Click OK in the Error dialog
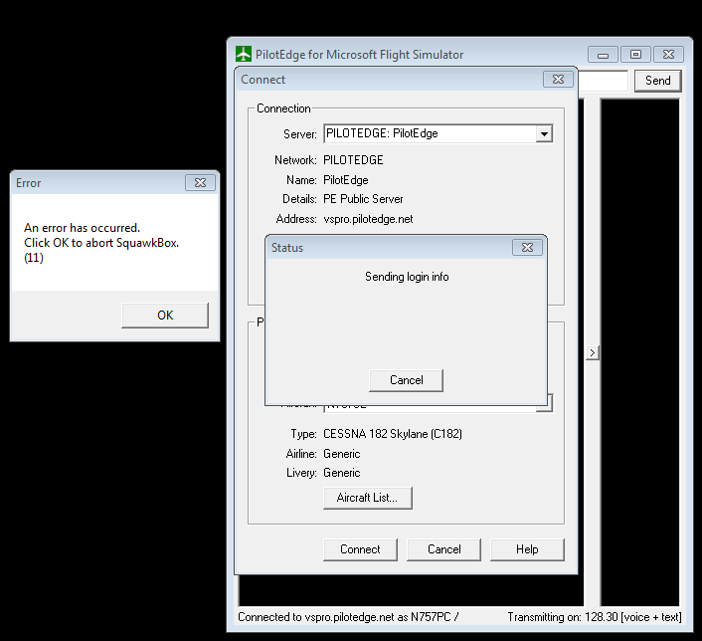Image resolution: width=702 pixels, height=641 pixels. pyautogui.click(x=165, y=316)
